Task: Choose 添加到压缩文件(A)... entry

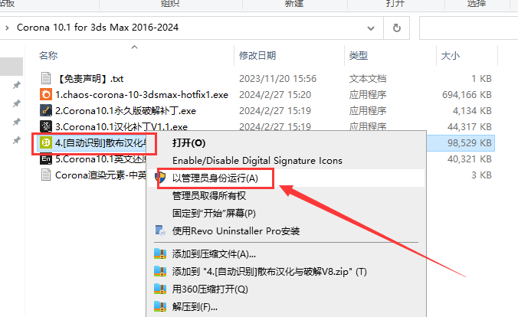Action: [214, 254]
